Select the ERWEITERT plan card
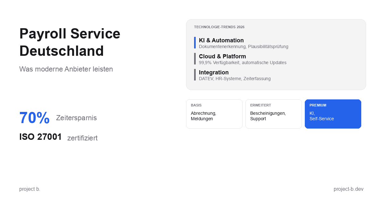The width and height of the screenshot is (385, 202). [x=274, y=114]
